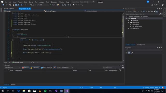Expand the Program.cs node in Solution Explorer
Viewport: 166px width, 93px height.
tap(129, 28)
